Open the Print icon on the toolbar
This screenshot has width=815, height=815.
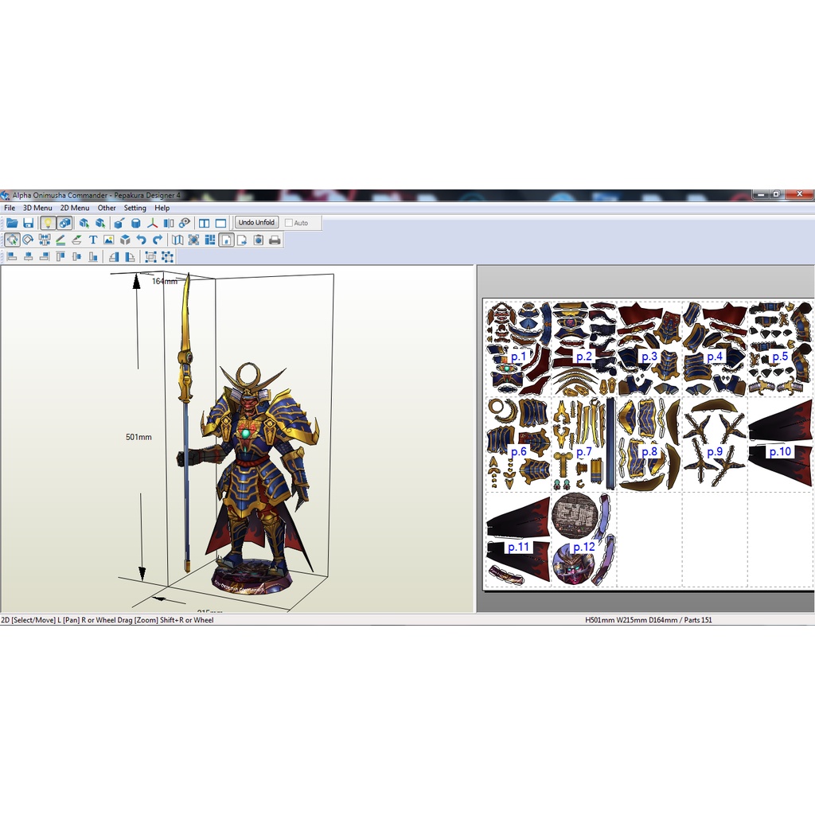(x=275, y=240)
